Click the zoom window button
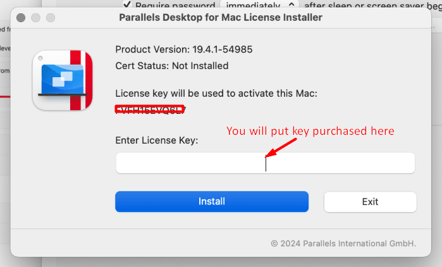The height and width of the screenshot is (267, 442). pos(50,18)
